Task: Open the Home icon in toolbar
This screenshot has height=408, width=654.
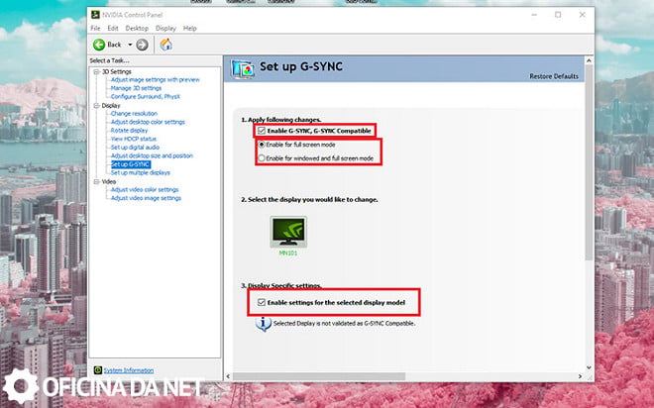Action: pyautogui.click(x=166, y=45)
